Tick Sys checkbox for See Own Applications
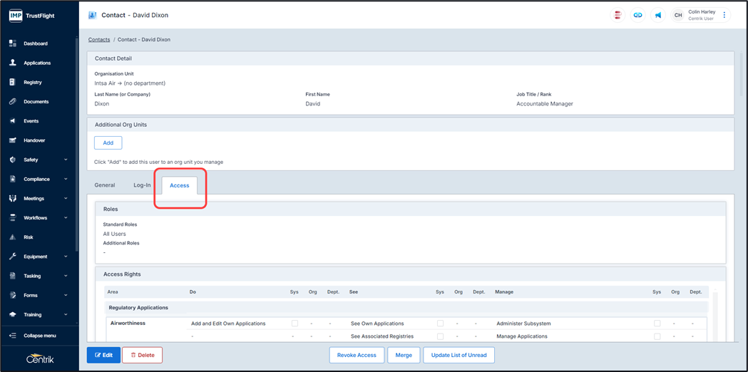The image size is (748, 372). [x=440, y=324]
